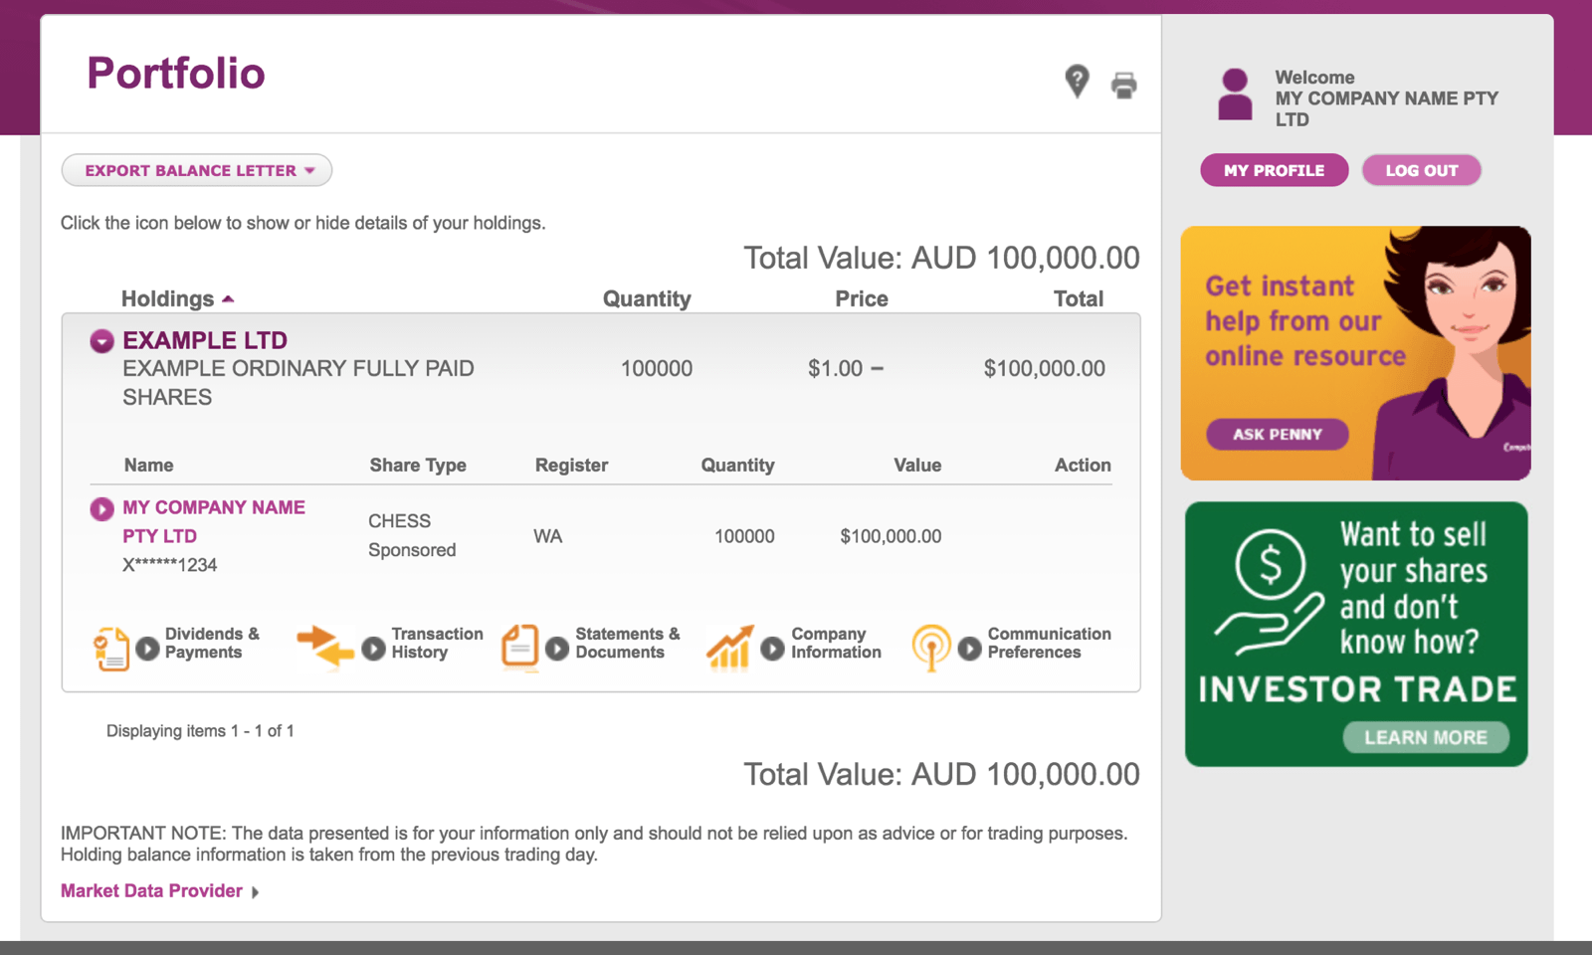Click the arrow beside Market Data Provider
Image resolution: width=1592 pixels, height=955 pixels.
tap(256, 892)
